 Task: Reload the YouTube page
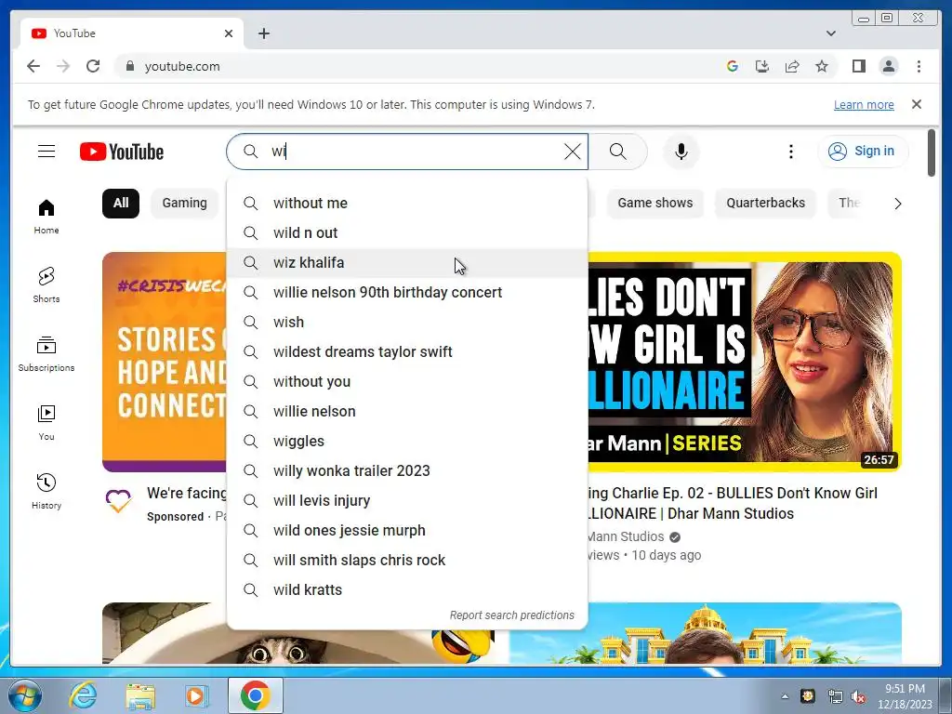[93, 66]
